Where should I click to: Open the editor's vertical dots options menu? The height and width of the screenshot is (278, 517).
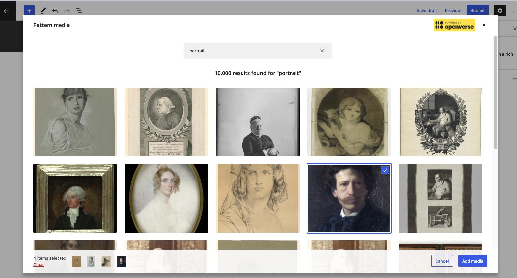513,11
